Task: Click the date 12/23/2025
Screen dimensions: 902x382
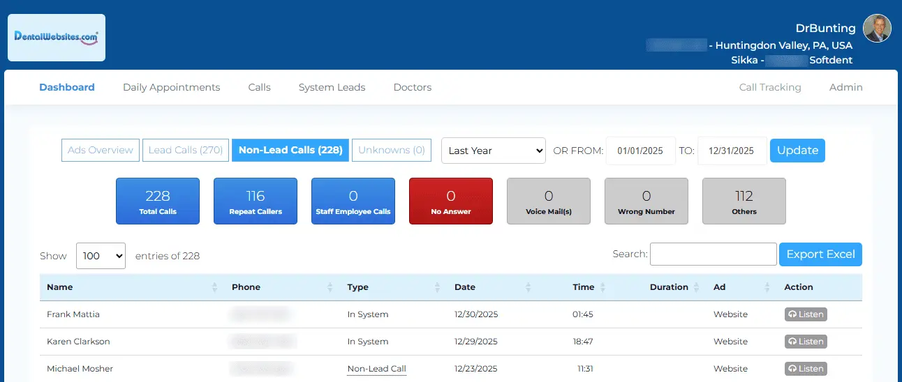Action: click(476, 369)
